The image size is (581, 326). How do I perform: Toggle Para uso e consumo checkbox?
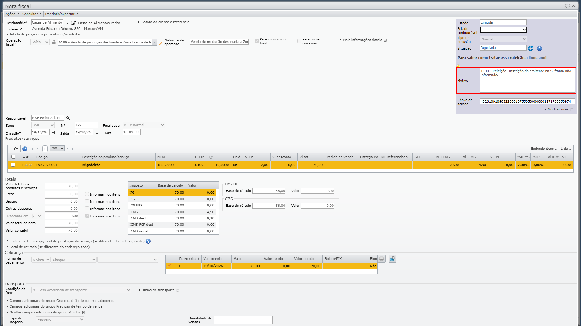[x=299, y=41]
